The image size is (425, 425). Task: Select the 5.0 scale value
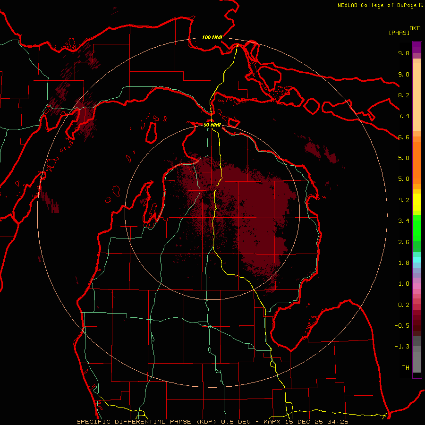point(404,179)
